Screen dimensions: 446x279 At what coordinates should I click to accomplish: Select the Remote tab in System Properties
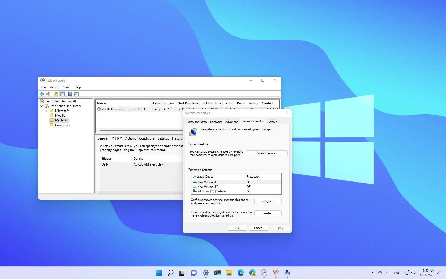tap(272, 122)
